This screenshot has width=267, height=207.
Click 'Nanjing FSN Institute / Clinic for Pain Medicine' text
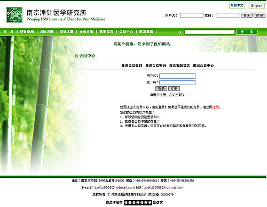[x=66, y=19]
